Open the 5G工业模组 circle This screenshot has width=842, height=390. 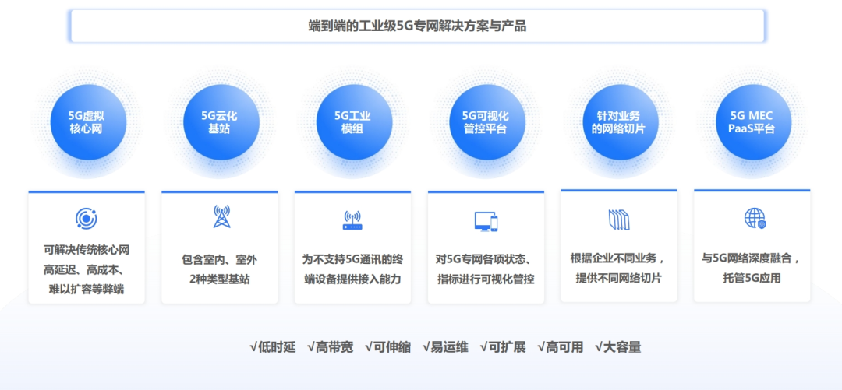click(353, 122)
